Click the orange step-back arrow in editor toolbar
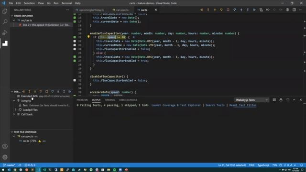 point(201,10)
